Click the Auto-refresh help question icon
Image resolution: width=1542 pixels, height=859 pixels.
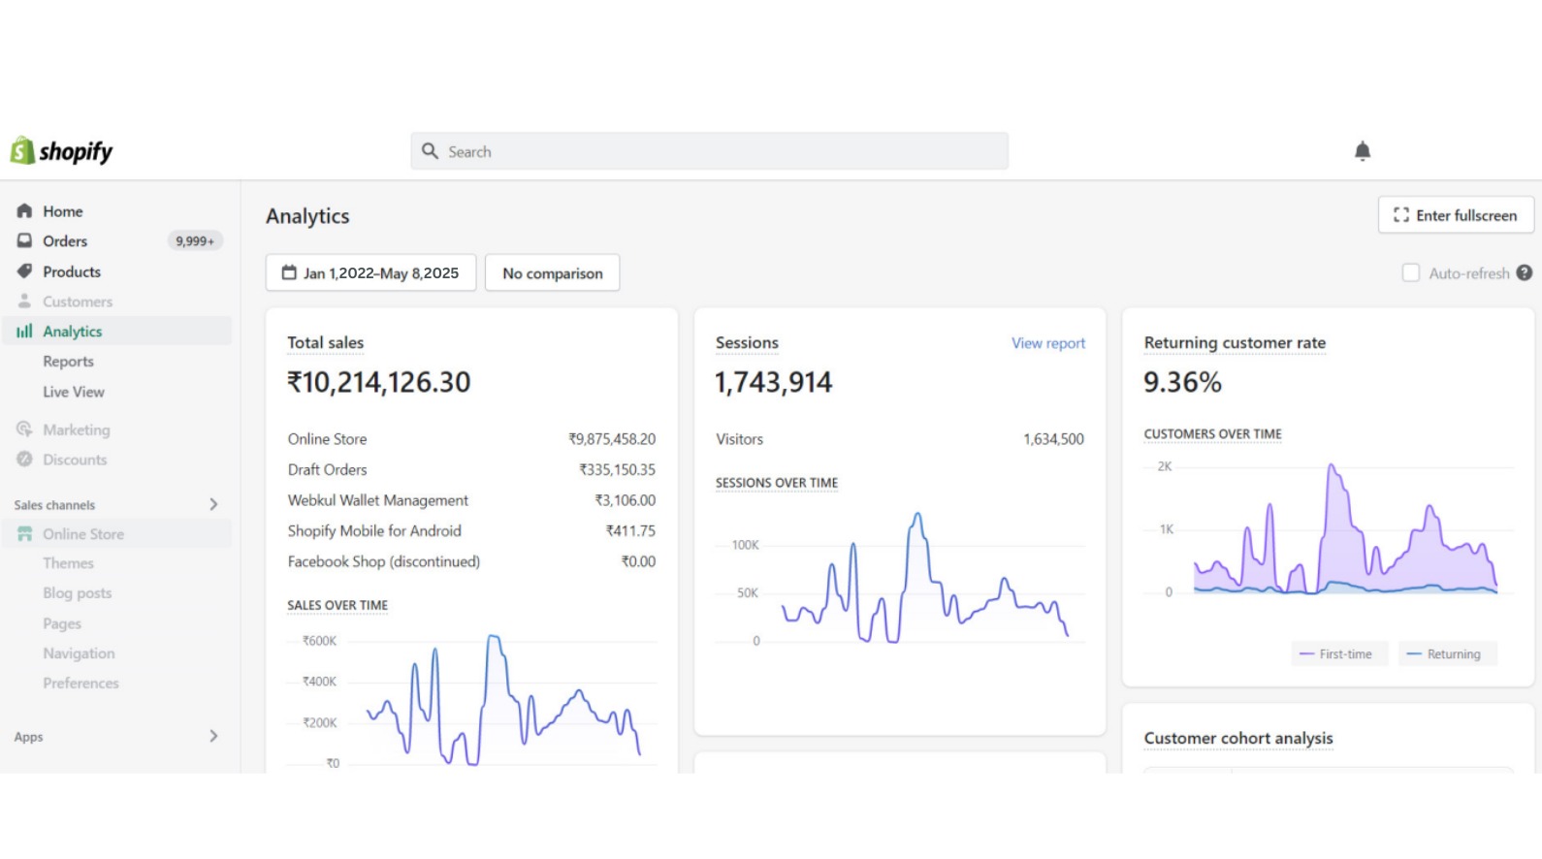[x=1524, y=273]
